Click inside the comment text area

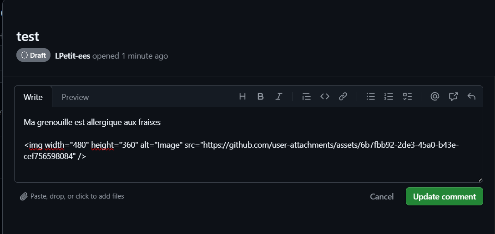[x=248, y=168]
